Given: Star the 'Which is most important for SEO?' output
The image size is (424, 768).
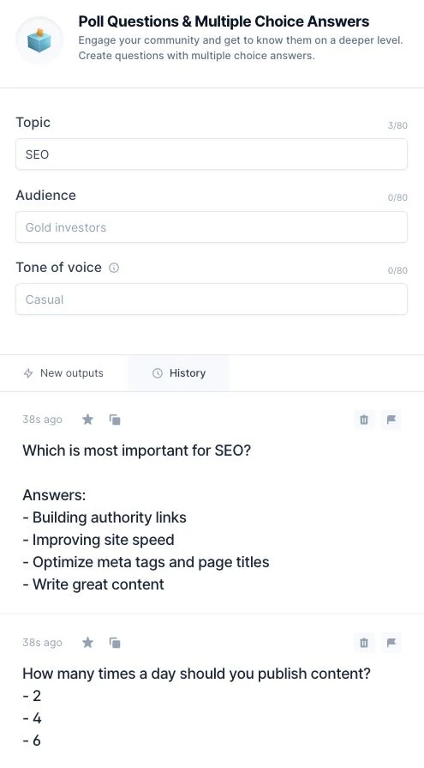Looking at the screenshot, I should coord(87,420).
